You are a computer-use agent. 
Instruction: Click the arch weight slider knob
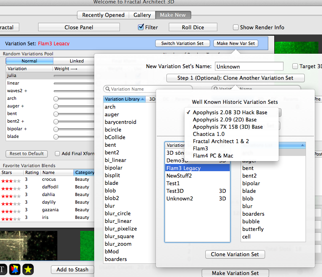56,99
